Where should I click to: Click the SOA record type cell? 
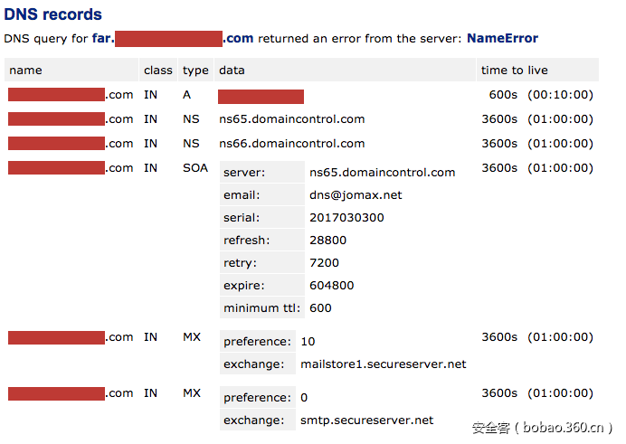[x=195, y=168]
